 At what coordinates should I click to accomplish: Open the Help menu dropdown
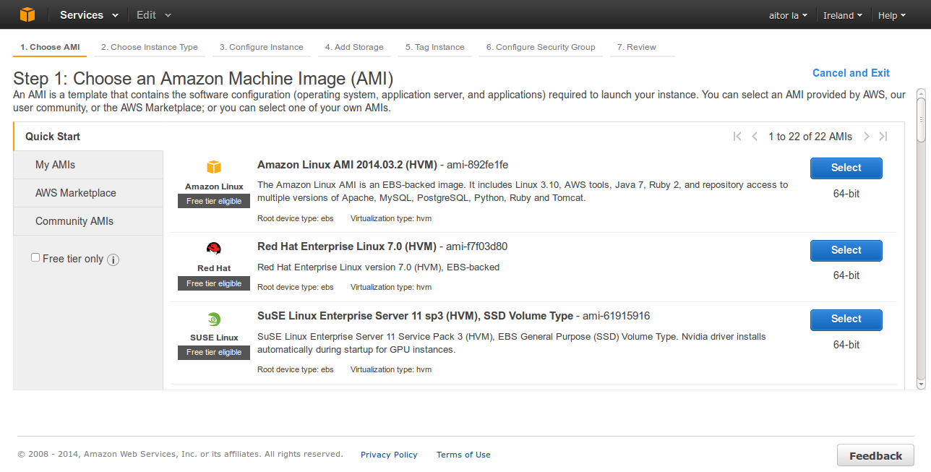pos(891,15)
